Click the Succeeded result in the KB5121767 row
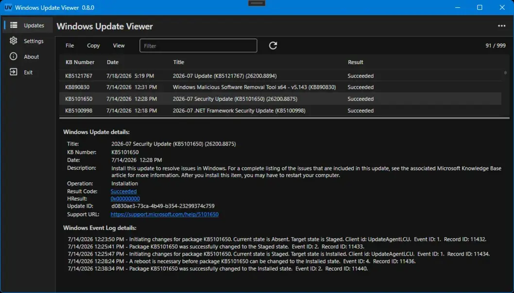Viewport: 514px width, 293px height. 360,76
